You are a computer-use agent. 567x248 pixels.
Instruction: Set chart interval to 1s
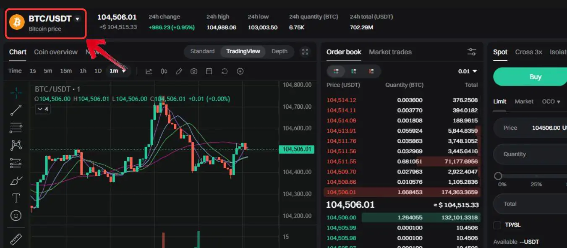(x=33, y=71)
